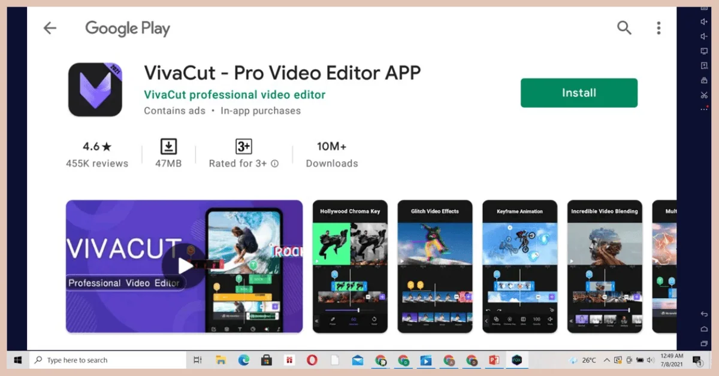Decrease volume with the sidebar volume-down icon

pos(705,37)
